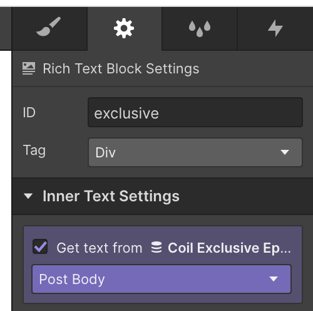Screen dimensions: 313x311
Task: Open the Tag dropdown showing Div
Action: point(195,152)
